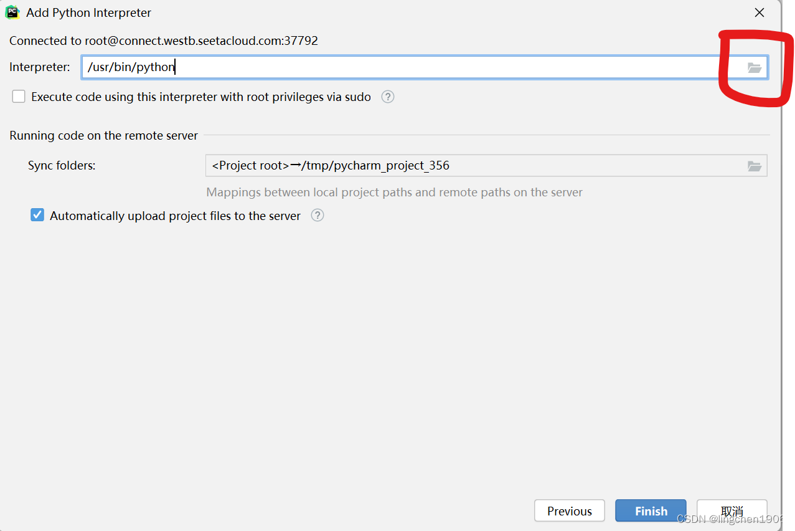Uncheck automatically upload project files checkbox
The width and height of the screenshot is (795, 531).
pos(37,215)
